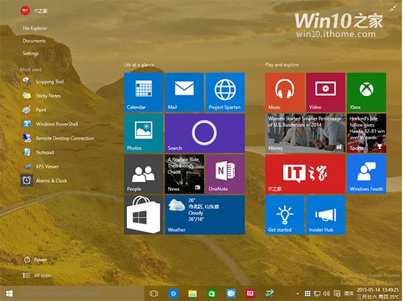This screenshot has height=301, width=403.
Task: Click the Get started lightbulb tile
Action: pyautogui.click(x=285, y=214)
